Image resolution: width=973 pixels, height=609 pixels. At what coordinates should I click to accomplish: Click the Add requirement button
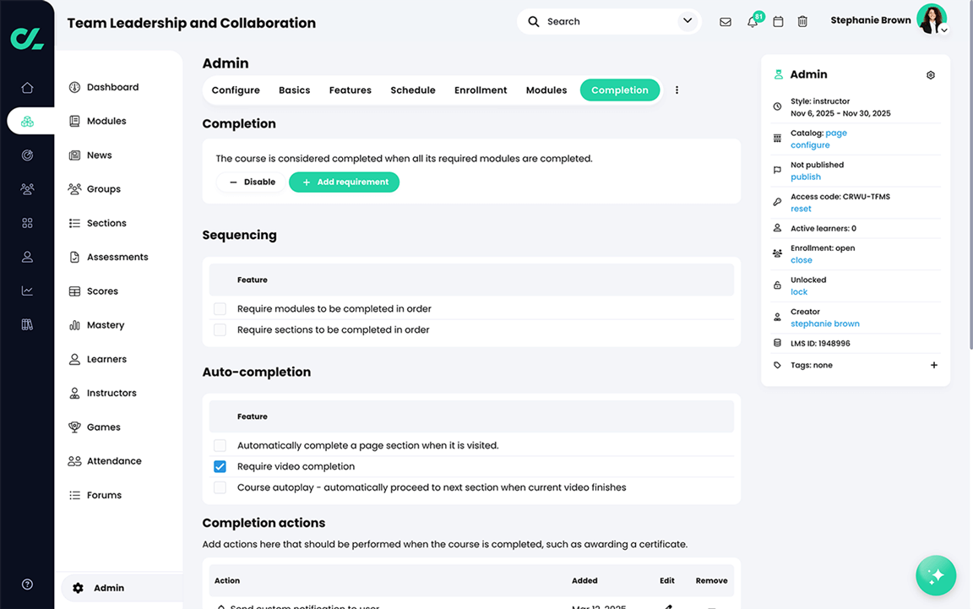(x=344, y=182)
